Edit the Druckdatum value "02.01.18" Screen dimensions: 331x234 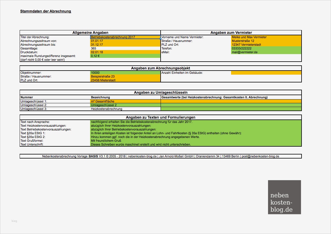click(x=124, y=52)
